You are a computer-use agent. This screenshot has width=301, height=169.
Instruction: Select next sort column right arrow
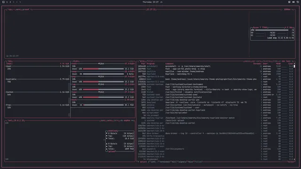(293, 61)
